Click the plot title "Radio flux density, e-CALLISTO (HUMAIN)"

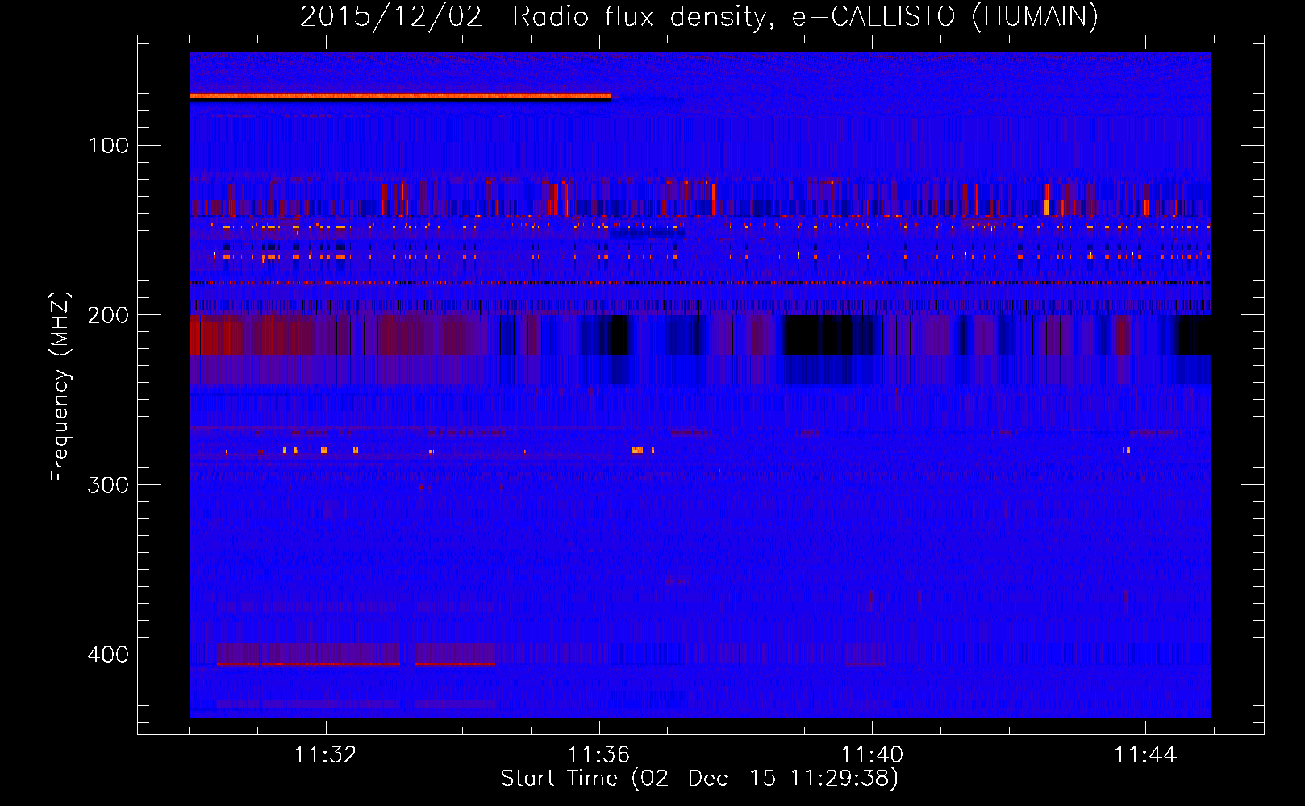point(805,16)
